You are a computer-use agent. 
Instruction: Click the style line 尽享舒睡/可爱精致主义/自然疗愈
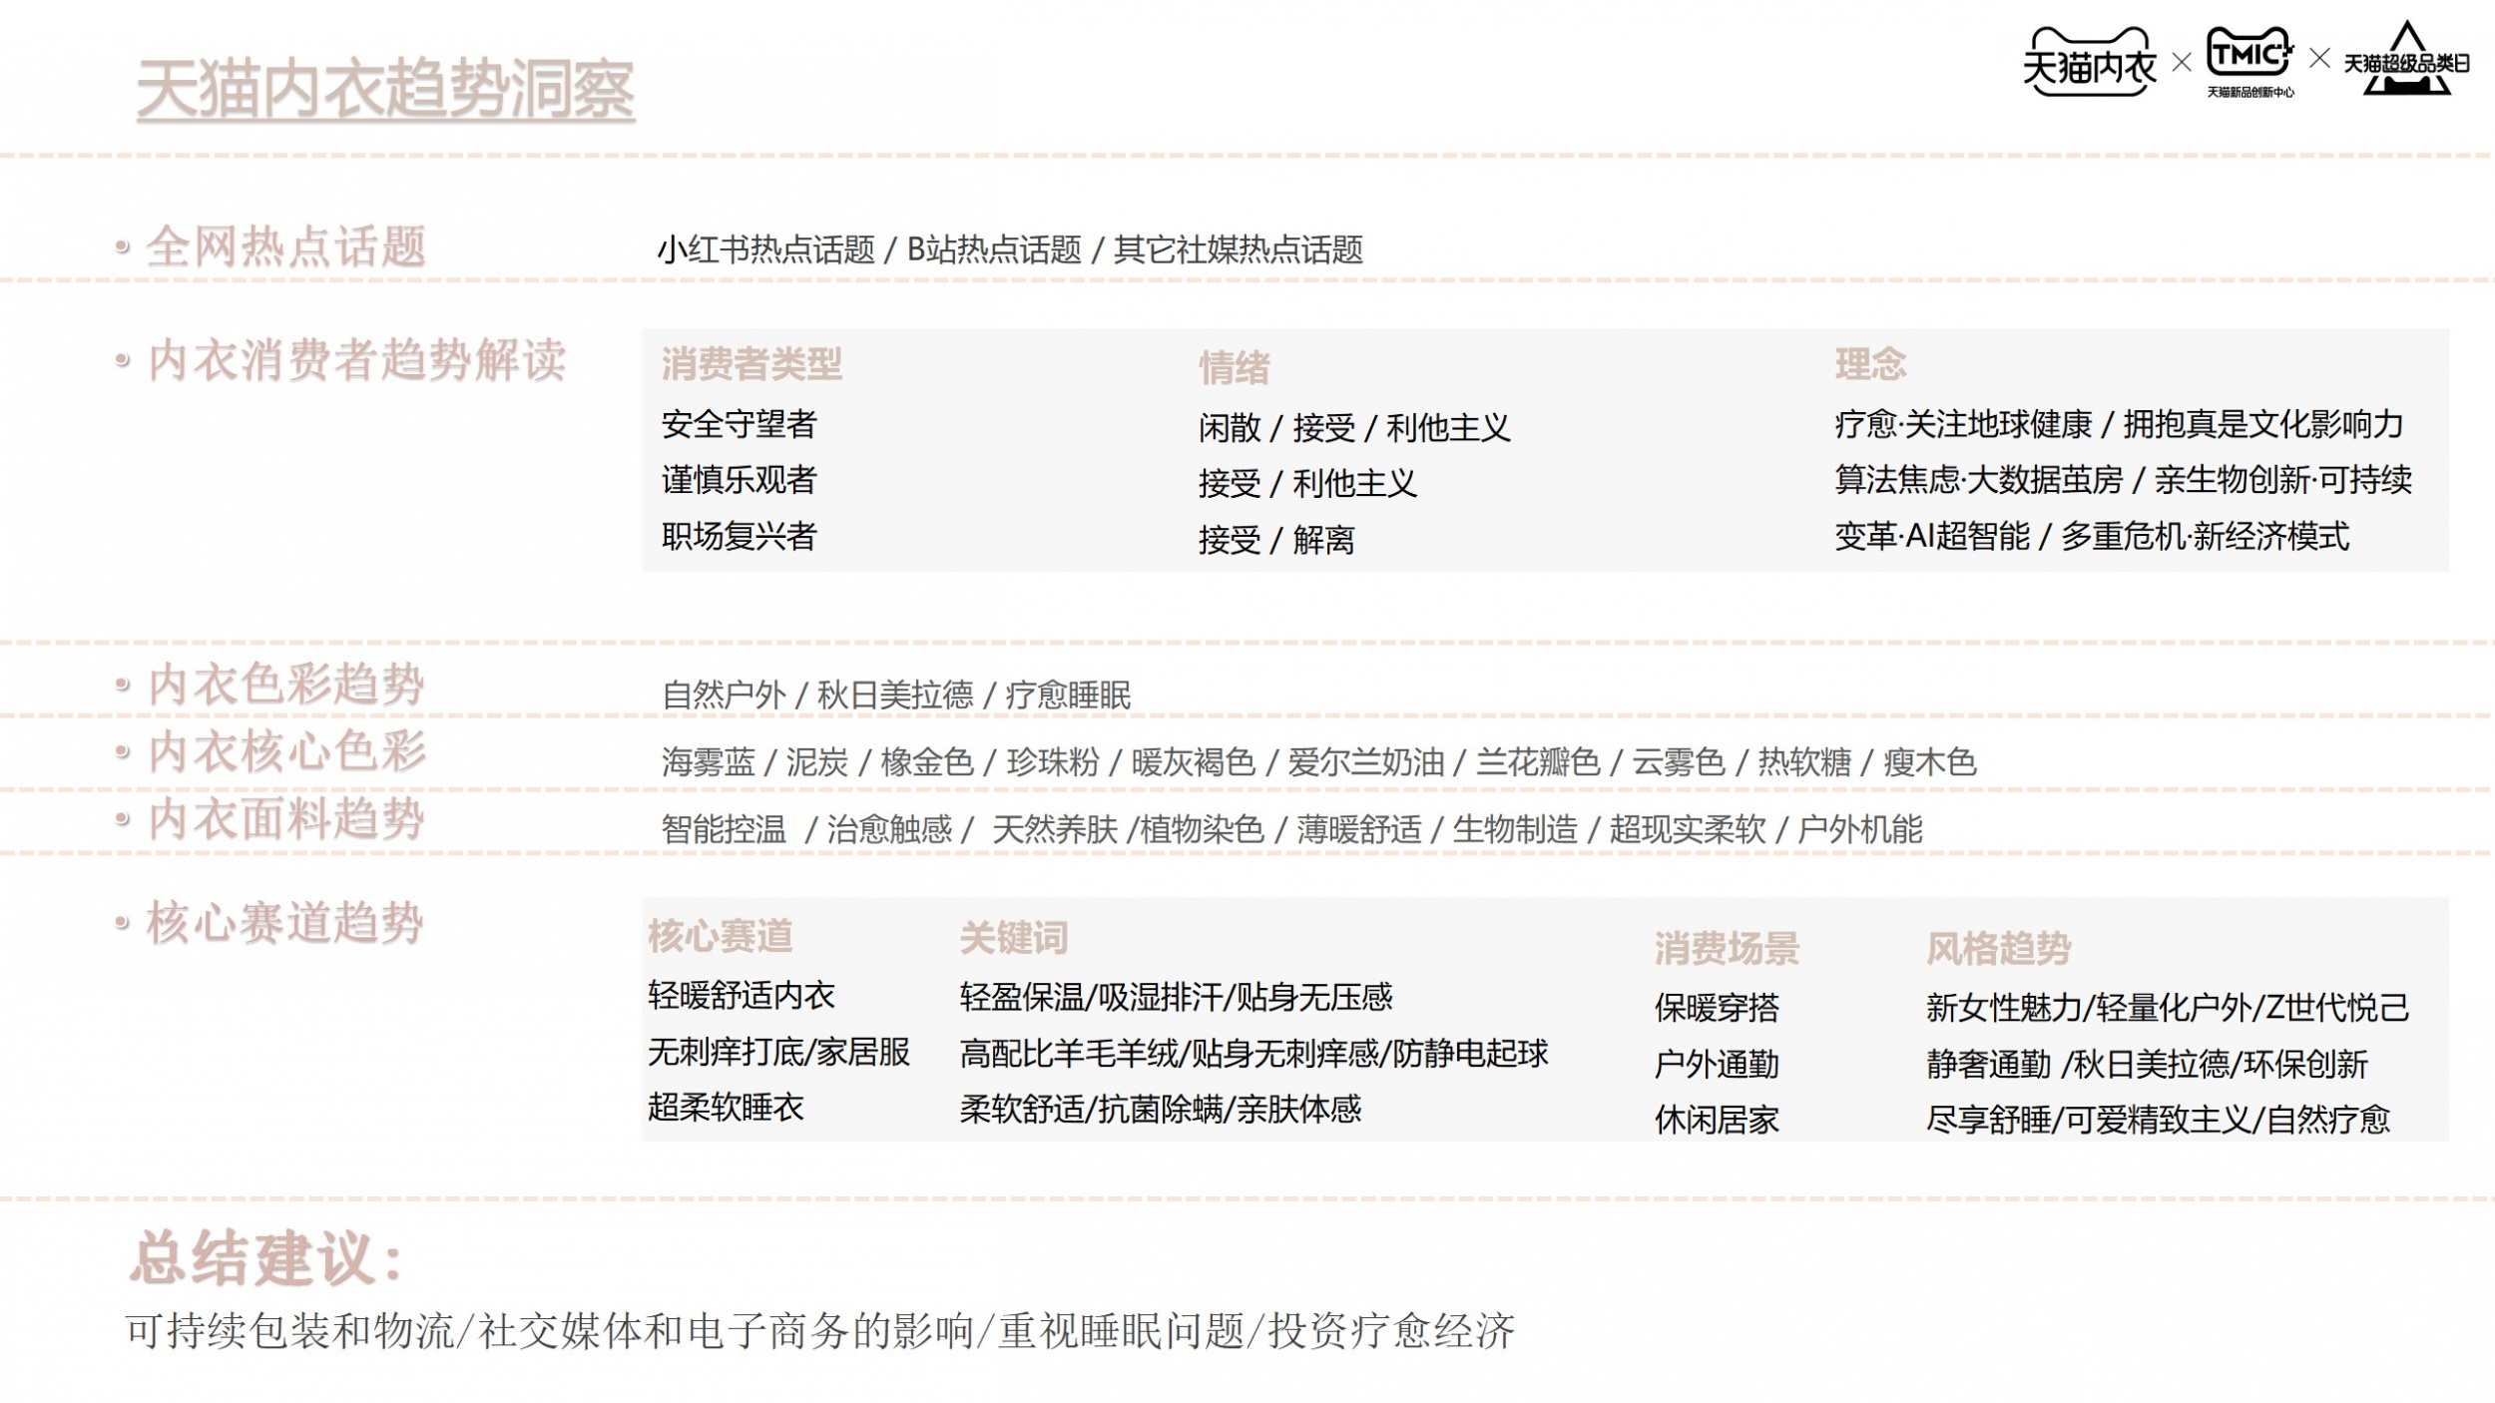click(2158, 1120)
